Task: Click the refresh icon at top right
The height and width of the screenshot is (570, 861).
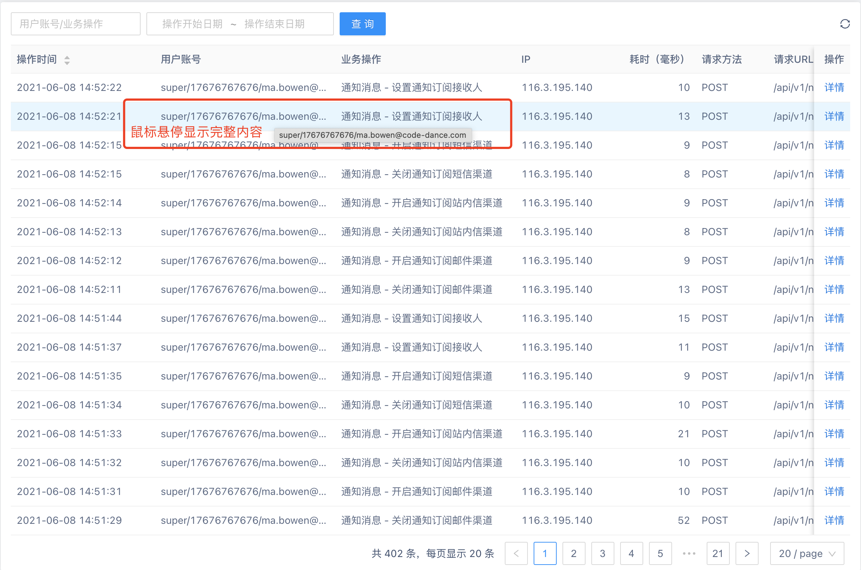Action: (845, 24)
